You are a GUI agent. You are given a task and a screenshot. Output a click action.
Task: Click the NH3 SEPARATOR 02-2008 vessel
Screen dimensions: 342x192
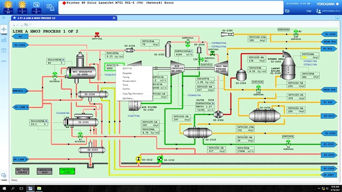coord(81,72)
